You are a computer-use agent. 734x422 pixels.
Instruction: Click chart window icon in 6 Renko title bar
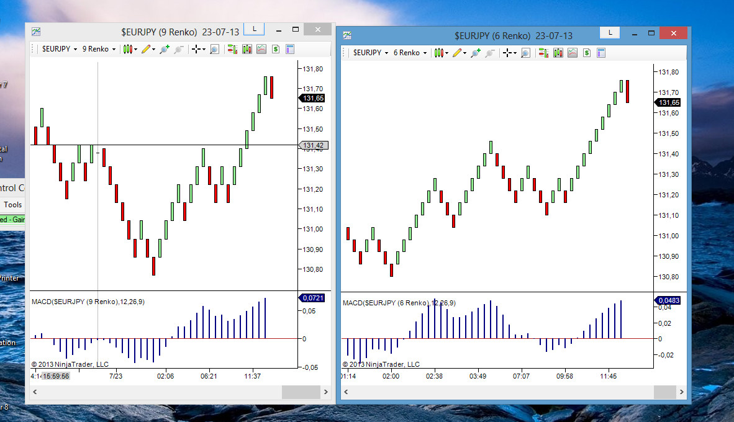click(x=347, y=35)
